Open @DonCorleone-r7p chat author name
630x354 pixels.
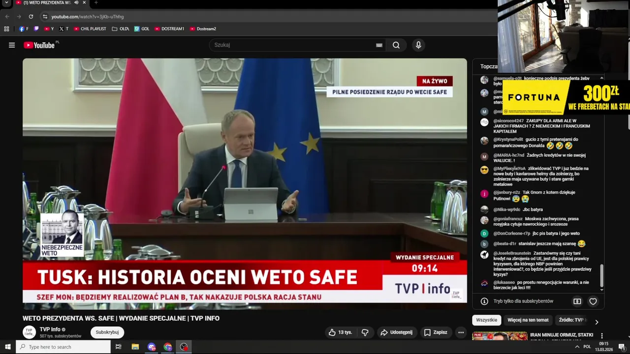(x=511, y=234)
